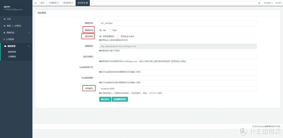Click the icon beside 教程 (一定要看)

pos(4,26)
